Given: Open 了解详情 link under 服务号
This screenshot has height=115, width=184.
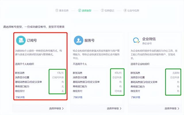Looking at the screenshot, I should coord(78,97).
